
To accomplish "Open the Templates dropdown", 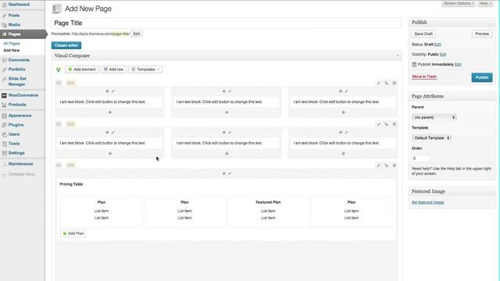I will (146, 69).
